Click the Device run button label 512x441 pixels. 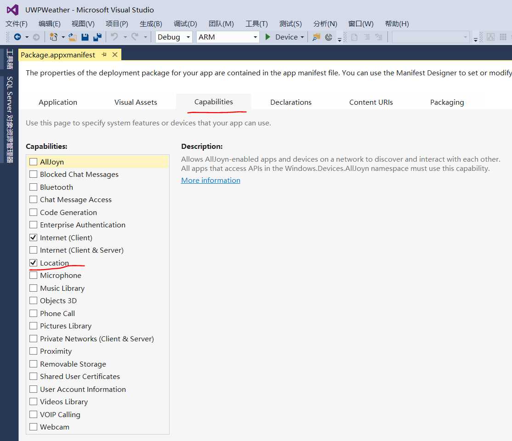[286, 37]
